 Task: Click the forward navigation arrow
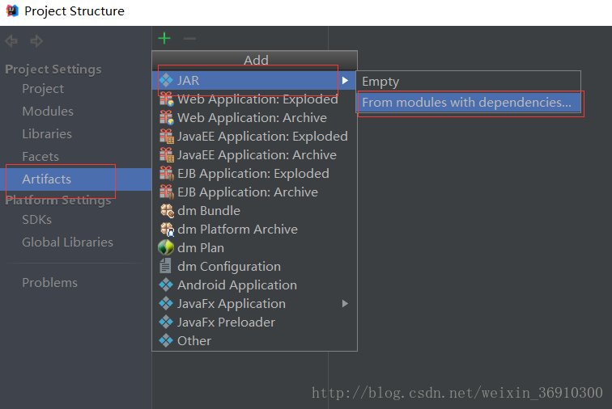pyautogui.click(x=36, y=40)
